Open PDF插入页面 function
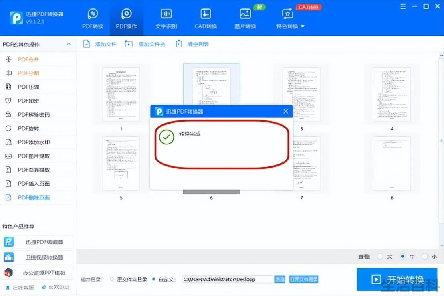 38,184
